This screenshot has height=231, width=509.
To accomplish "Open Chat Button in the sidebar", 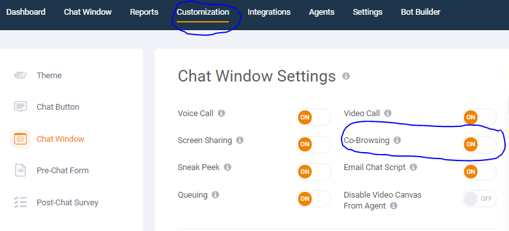I will (x=58, y=107).
